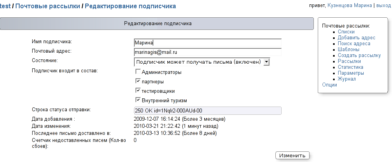Focus the Имя подписчика field
Screen dimensions: 392x162
coord(207,43)
